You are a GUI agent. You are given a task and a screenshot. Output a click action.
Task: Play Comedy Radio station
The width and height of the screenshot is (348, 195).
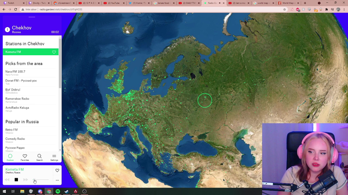point(30,140)
